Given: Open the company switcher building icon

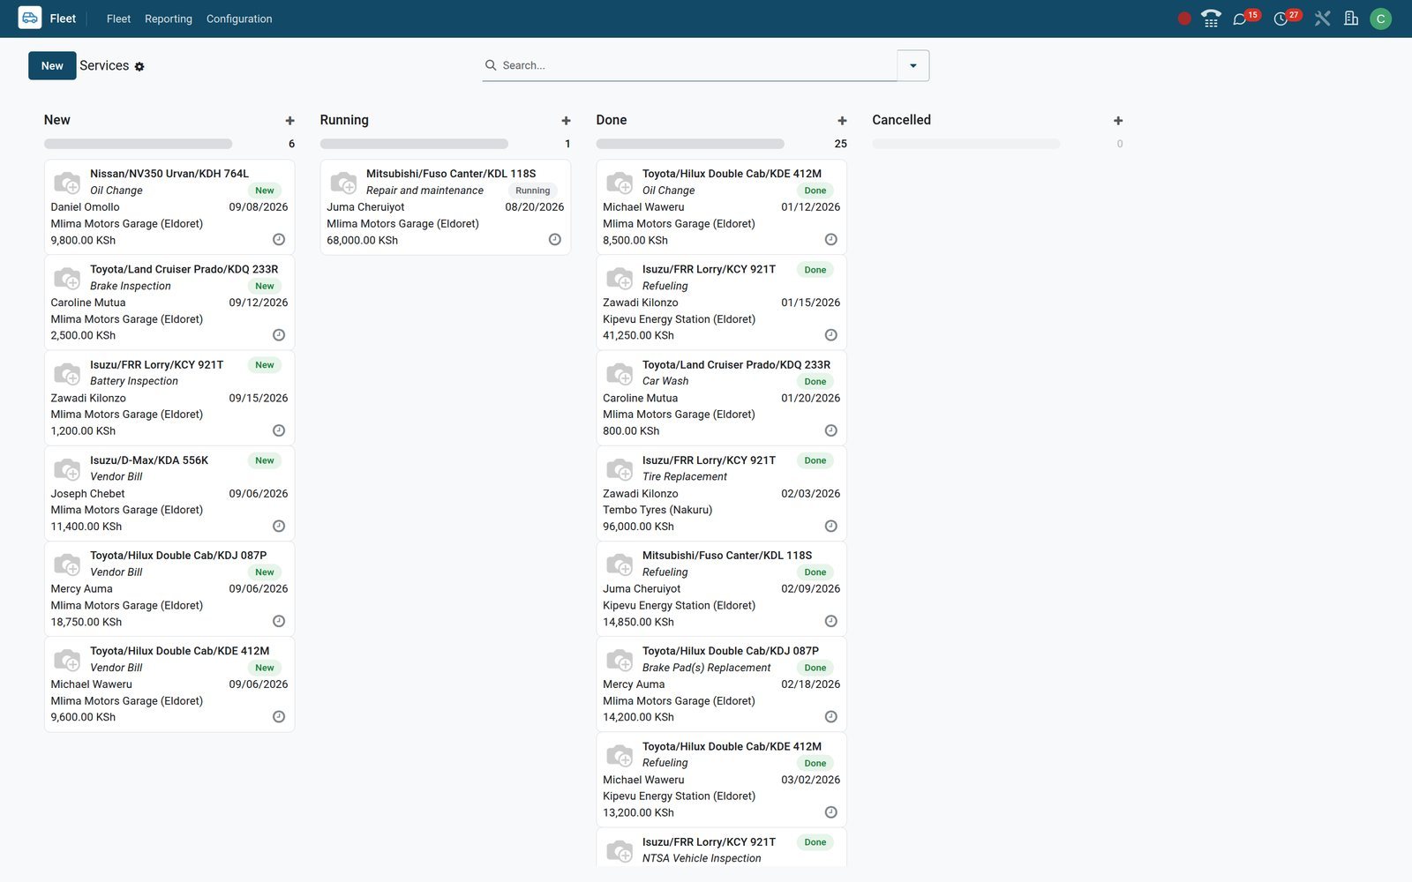Looking at the screenshot, I should tap(1351, 19).
